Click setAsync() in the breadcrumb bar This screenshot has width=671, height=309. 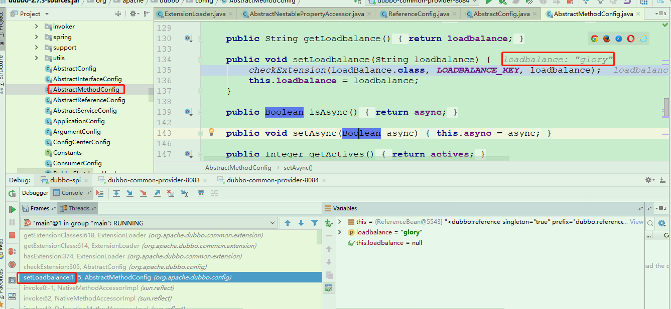pyautogui.click(x=298, y=168)
